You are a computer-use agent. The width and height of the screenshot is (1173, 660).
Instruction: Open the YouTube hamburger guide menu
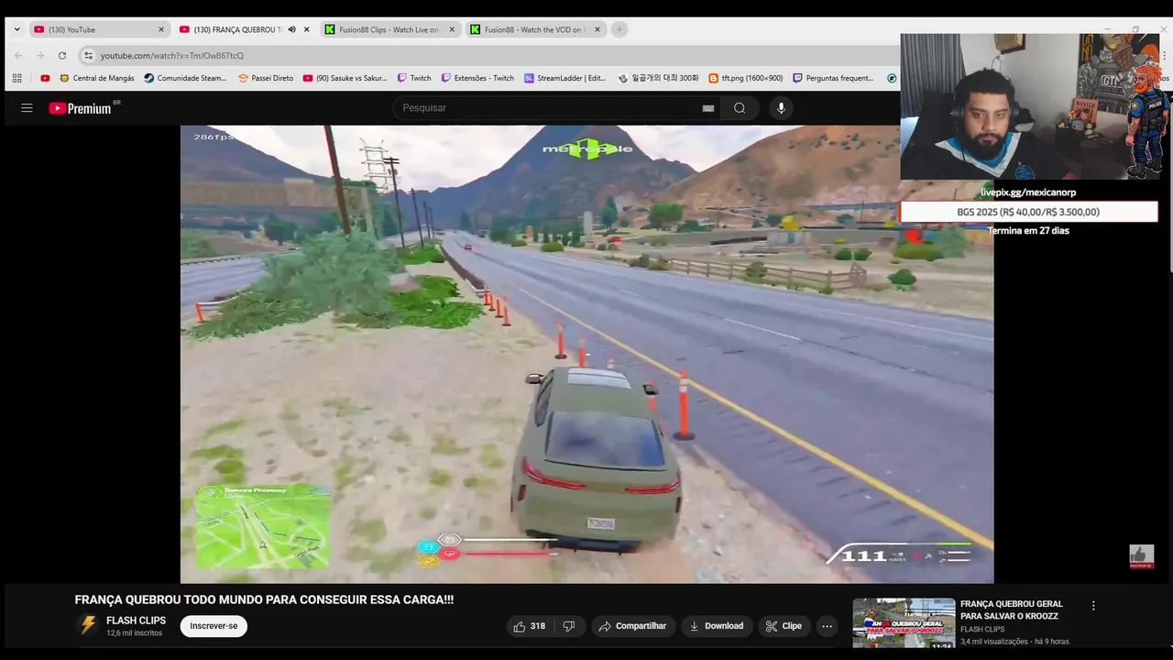click(27, 108)
